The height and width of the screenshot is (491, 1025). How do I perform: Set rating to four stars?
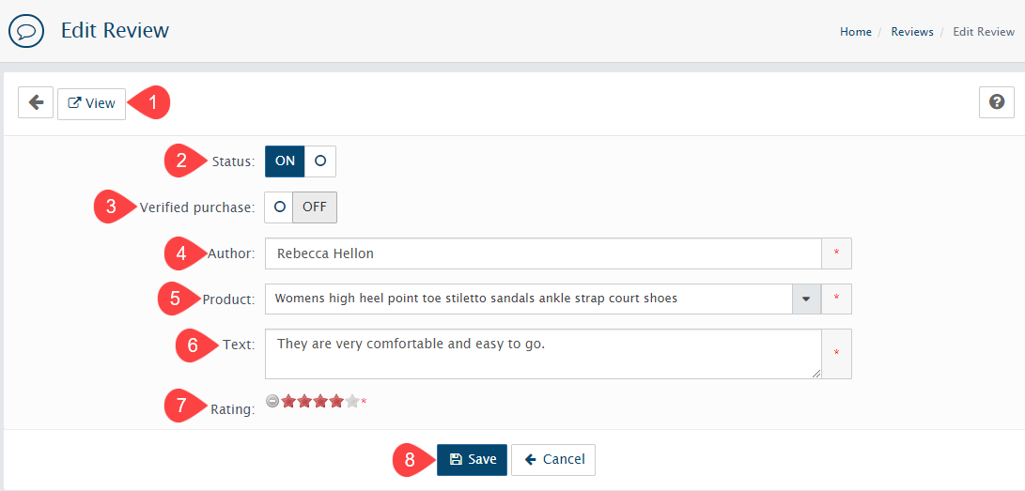pos(336,401)
